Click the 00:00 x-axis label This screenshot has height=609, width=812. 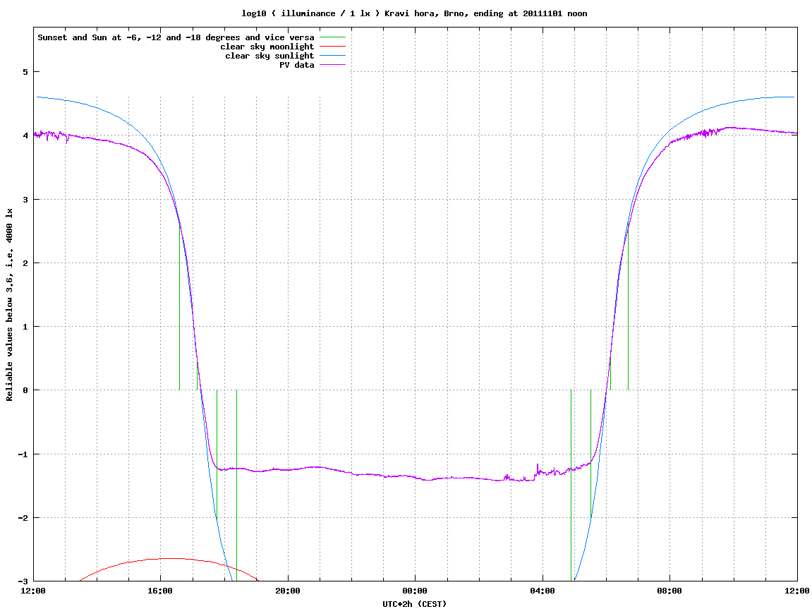pos(416,591)
